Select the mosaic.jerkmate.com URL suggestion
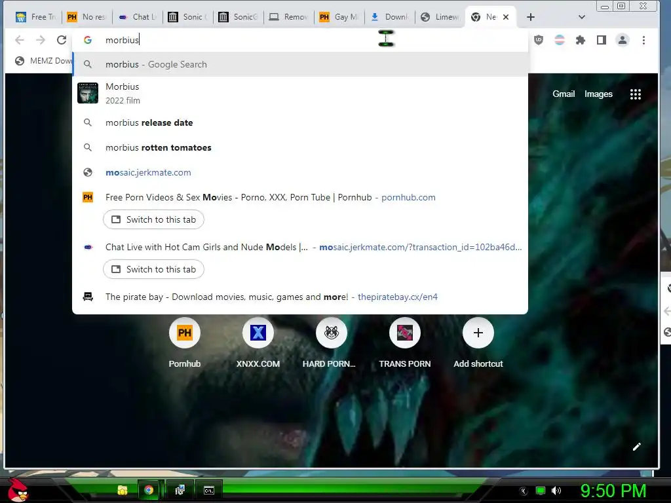Screen dimensions: 671x503 (300, 172)
